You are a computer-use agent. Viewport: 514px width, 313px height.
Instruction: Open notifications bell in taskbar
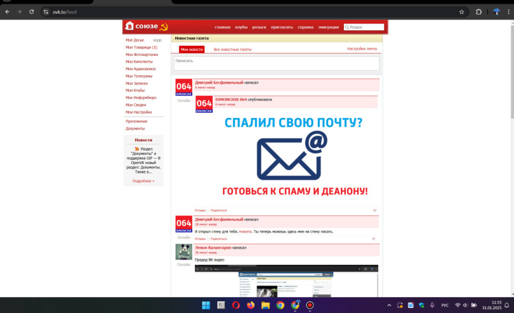(507, 305)
